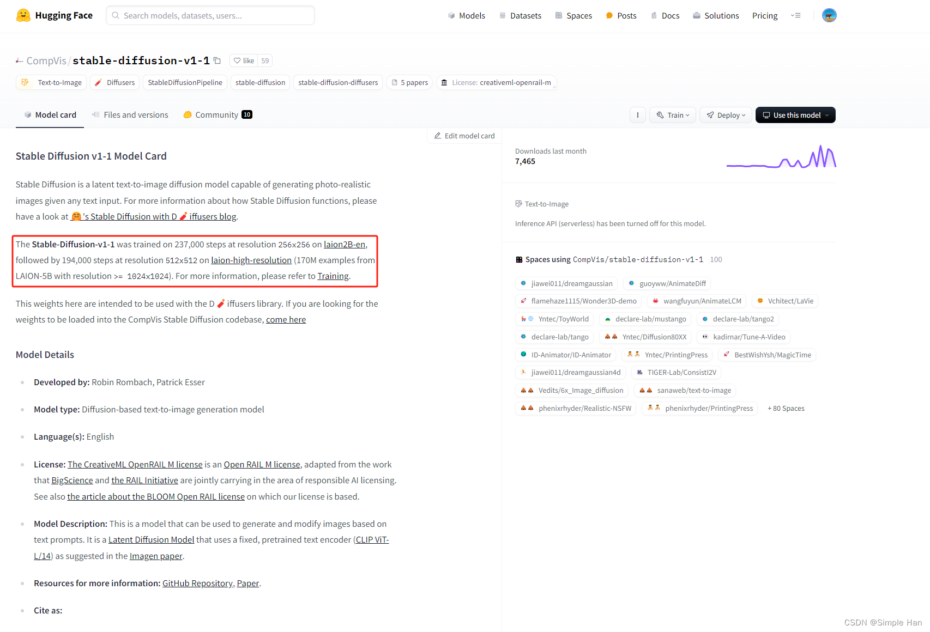The width and height of the screenshot is (930, 632).
Task: Switch to the Model card tab
Action: pyautogui.click(x=50, y=114)
